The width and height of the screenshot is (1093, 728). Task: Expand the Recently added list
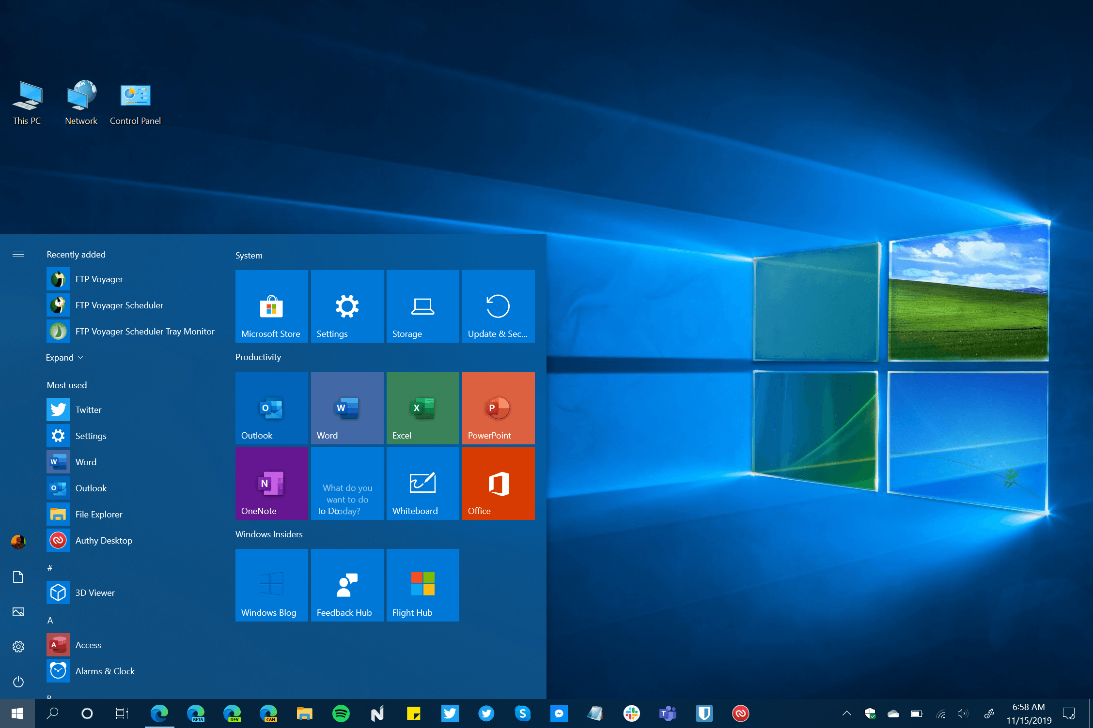click(x=64, y=358)
